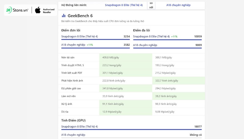Select the Điểm đa lõi heading

(x=142, y=30)
